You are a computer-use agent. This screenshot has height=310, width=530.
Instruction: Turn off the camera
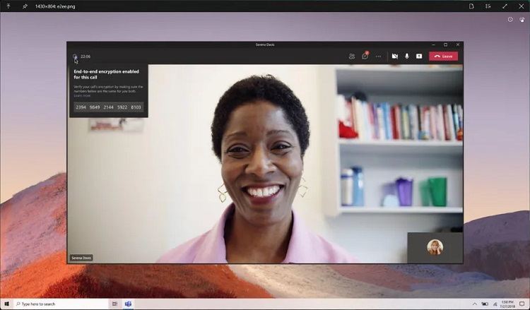pos(395,56)
